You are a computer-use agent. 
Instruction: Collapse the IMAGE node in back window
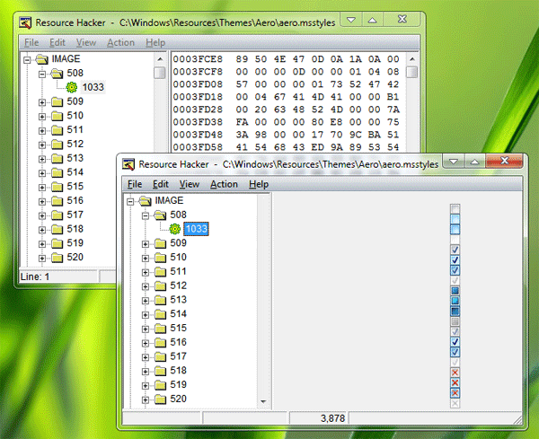(x=27, y=60)
